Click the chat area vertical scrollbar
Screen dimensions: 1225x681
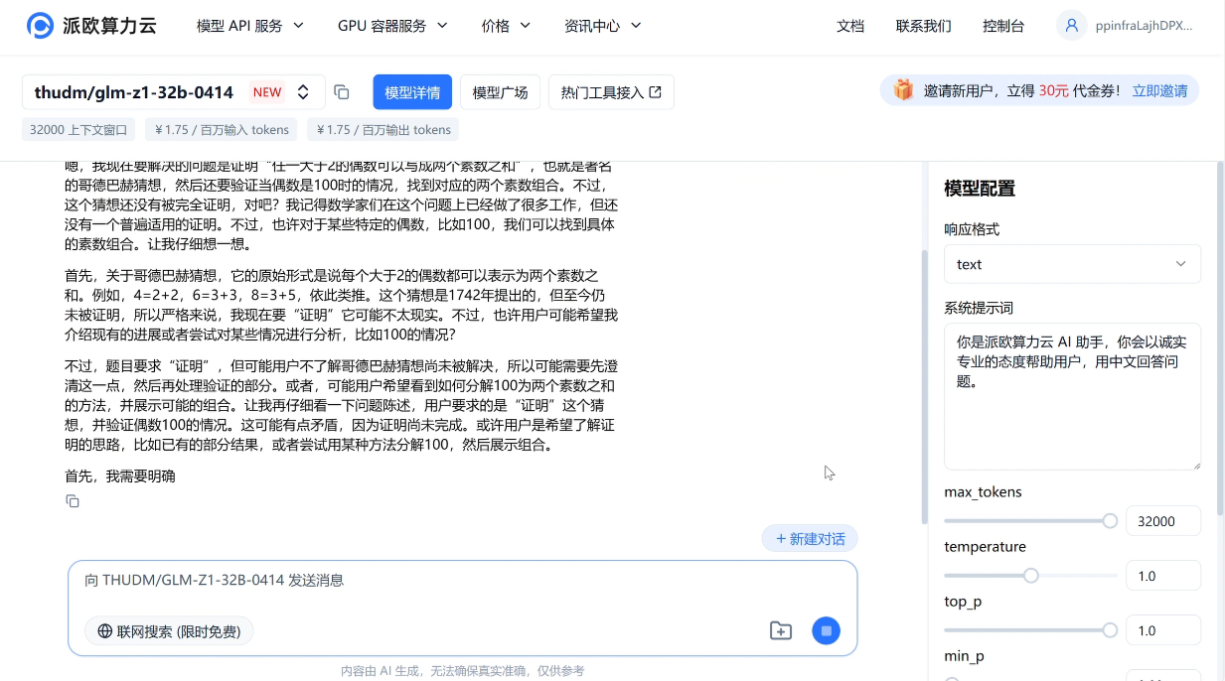tap(925, 387)
